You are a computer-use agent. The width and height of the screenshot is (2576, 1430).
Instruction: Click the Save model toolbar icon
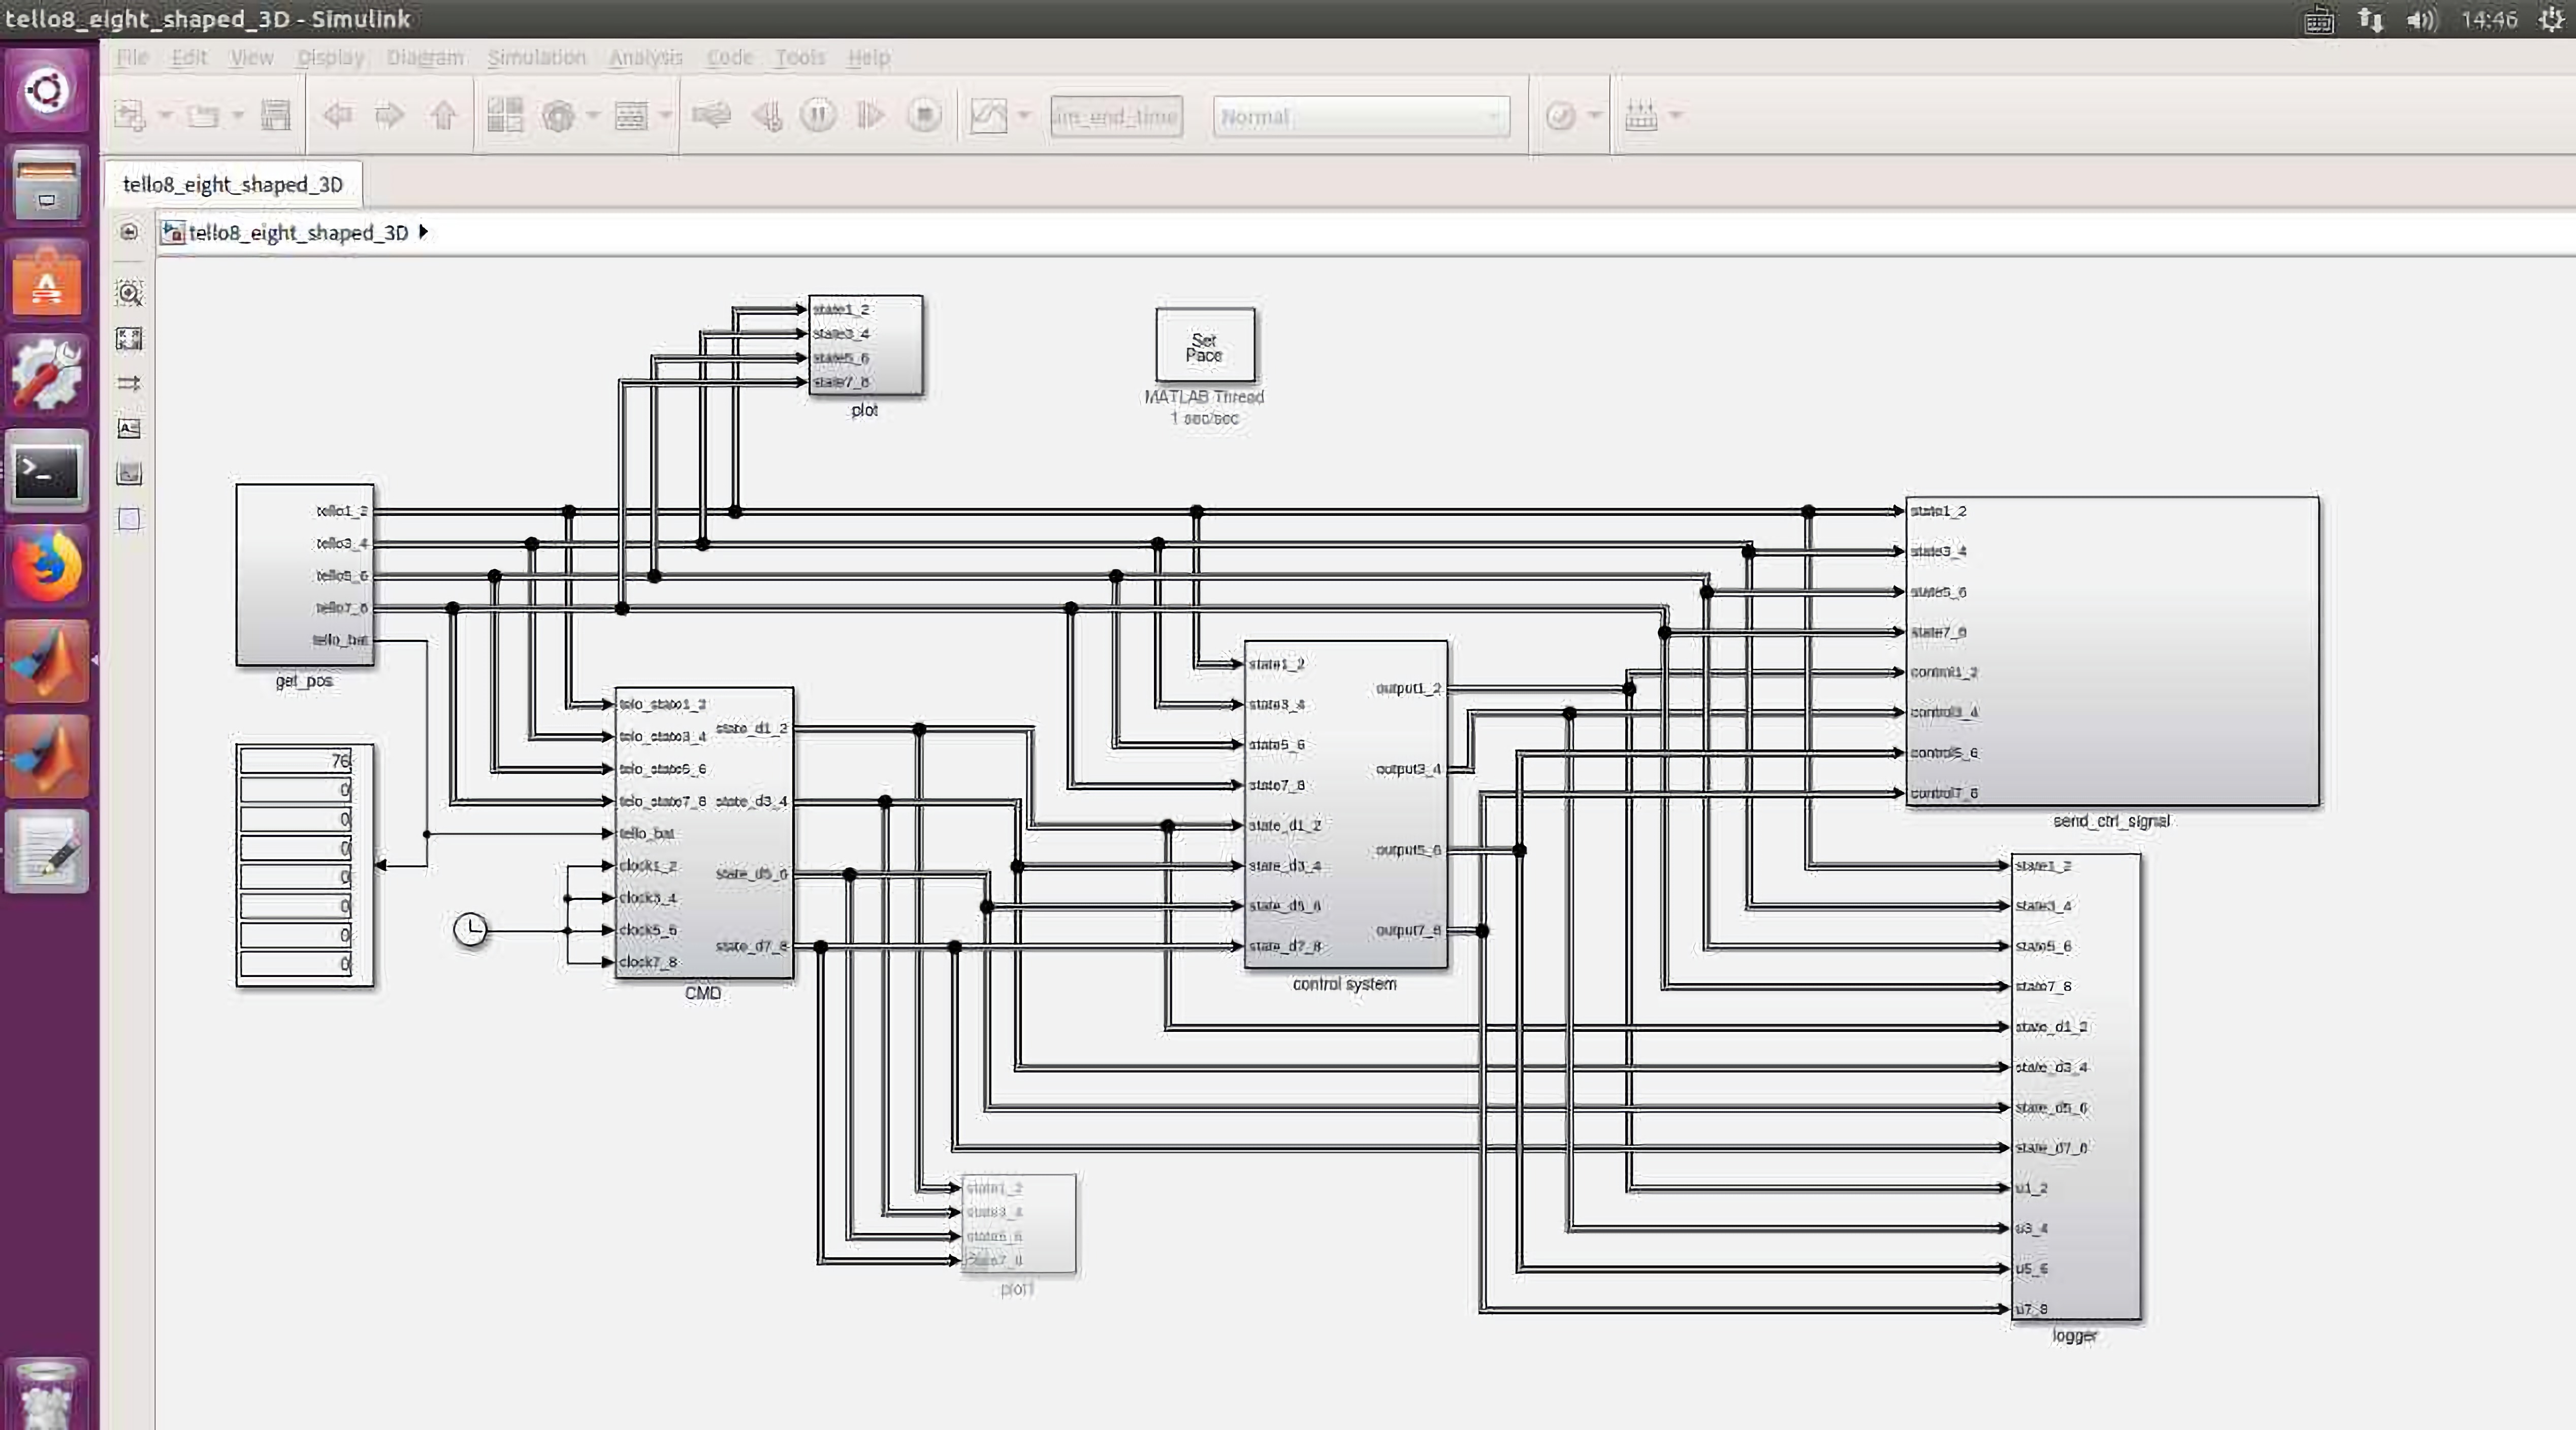coord(275,116)
